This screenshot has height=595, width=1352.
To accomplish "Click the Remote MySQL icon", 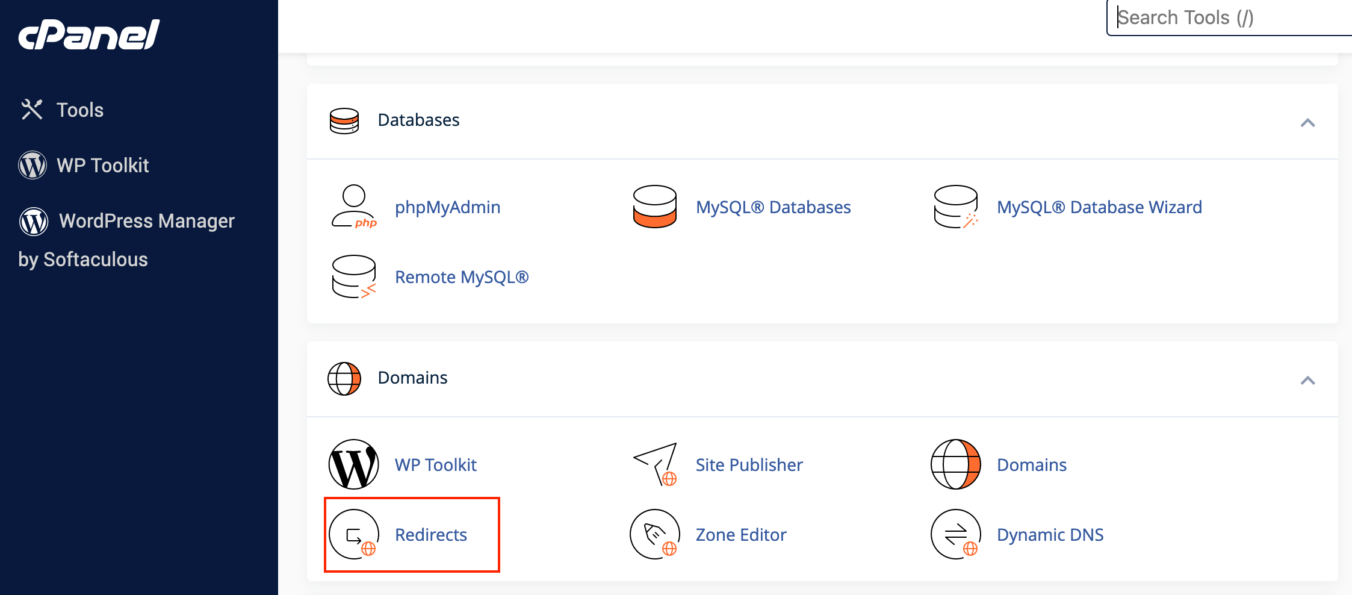I will pos(354,276).
